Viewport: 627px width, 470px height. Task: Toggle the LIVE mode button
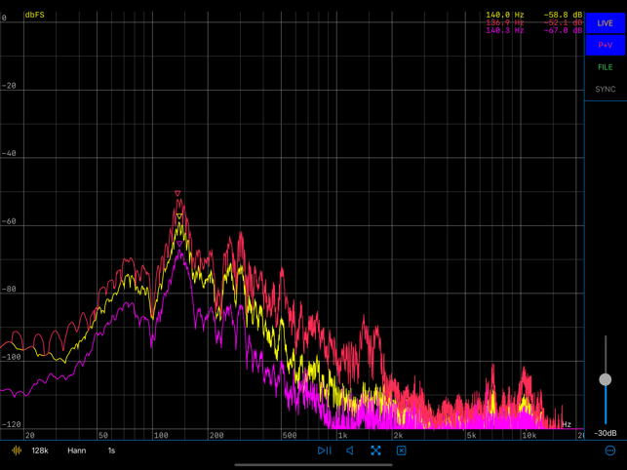pyautogui.click(x=605, y=23)
